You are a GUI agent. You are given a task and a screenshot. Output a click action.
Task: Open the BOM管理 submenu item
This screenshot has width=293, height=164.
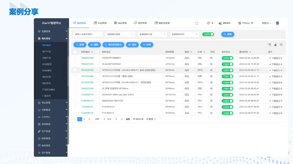(x=47, y=64)
